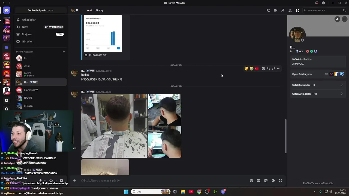The width and height of the screenshot is (349, 196).
Task: Open the GIF picker
Action: click(258, 180)
